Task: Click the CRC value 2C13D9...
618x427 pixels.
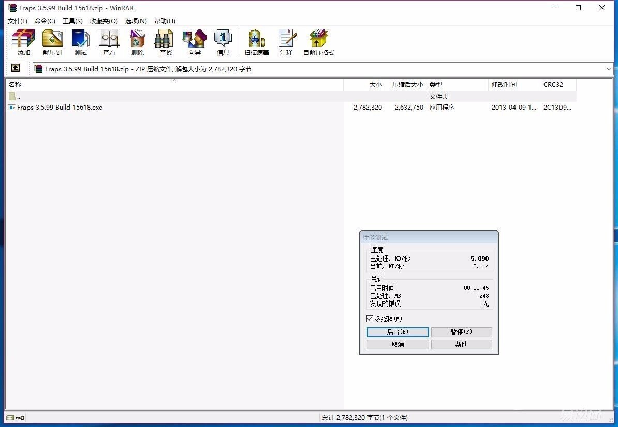Action: click(x=557, y=107)
